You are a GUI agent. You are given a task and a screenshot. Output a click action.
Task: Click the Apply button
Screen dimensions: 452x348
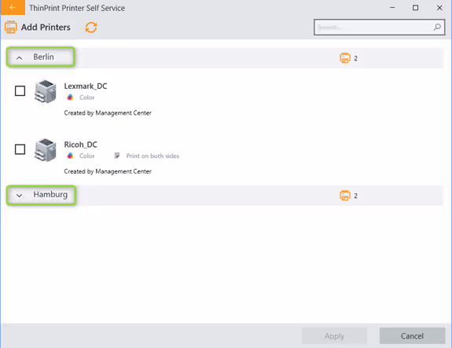pos(334,336)
